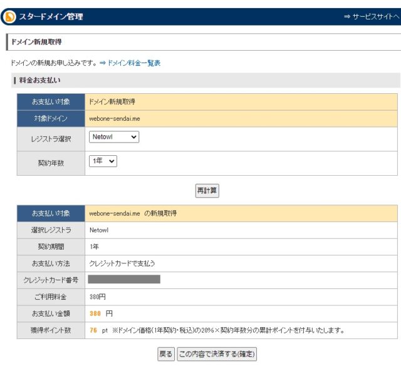Click webone-sendai.me in 対象ドメイン row
This screenshot has height=366, width=401.
click(x=115, y=119)
